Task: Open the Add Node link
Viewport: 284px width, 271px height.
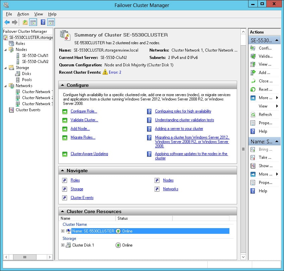Action: coord(80,129)
